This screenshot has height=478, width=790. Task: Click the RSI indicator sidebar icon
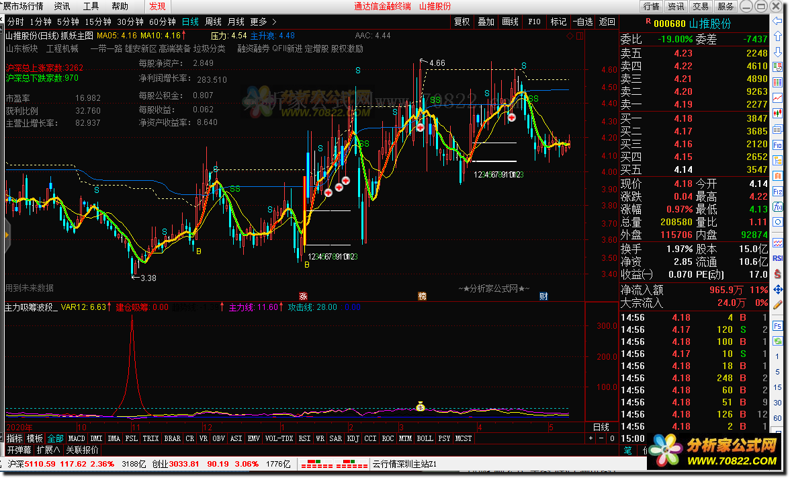777,258
